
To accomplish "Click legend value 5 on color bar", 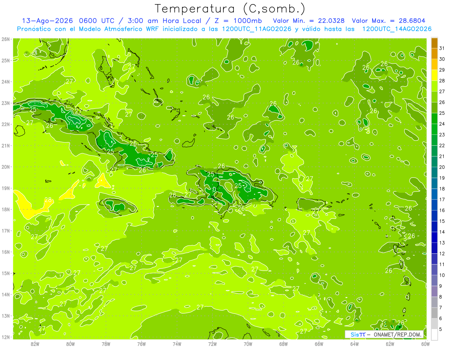I will pyautogui.click(x=441, y=329).
